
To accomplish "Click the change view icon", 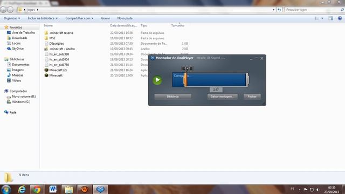I will 317,18.
